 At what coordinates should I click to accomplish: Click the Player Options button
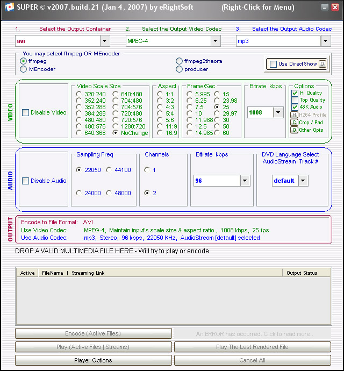[x=93, y=360]
